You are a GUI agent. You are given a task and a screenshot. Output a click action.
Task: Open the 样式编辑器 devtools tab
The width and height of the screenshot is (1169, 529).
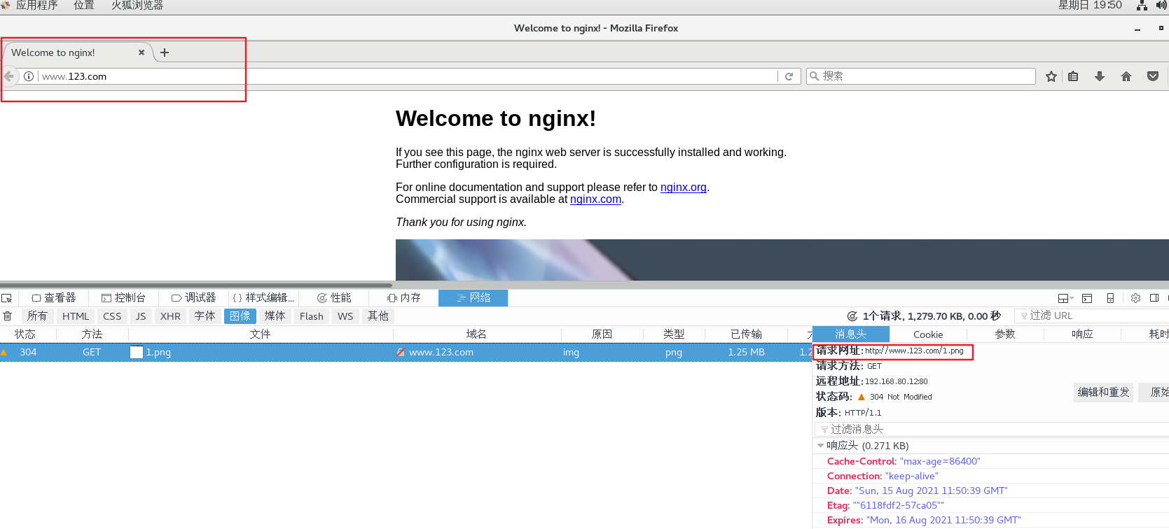263,298
